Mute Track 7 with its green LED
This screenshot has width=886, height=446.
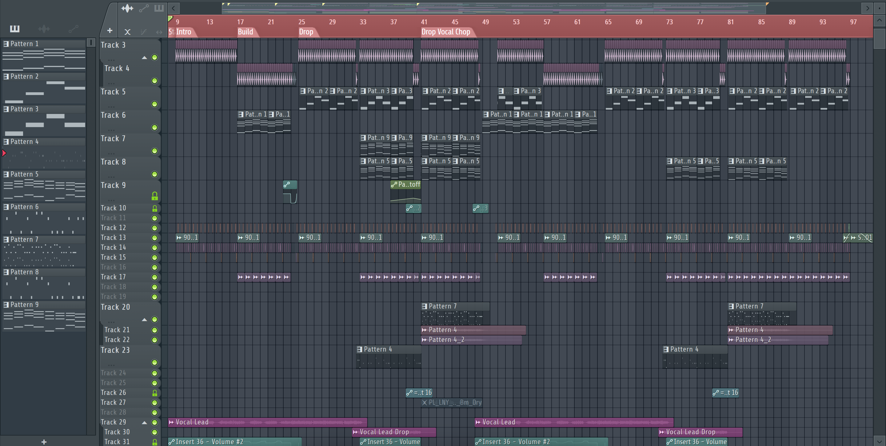[x=155, y=151]
